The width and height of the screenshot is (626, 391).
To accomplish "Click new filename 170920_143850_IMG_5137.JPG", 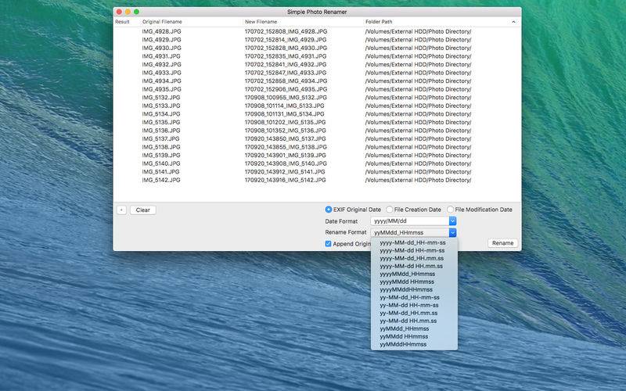I will tap(285, 139).
